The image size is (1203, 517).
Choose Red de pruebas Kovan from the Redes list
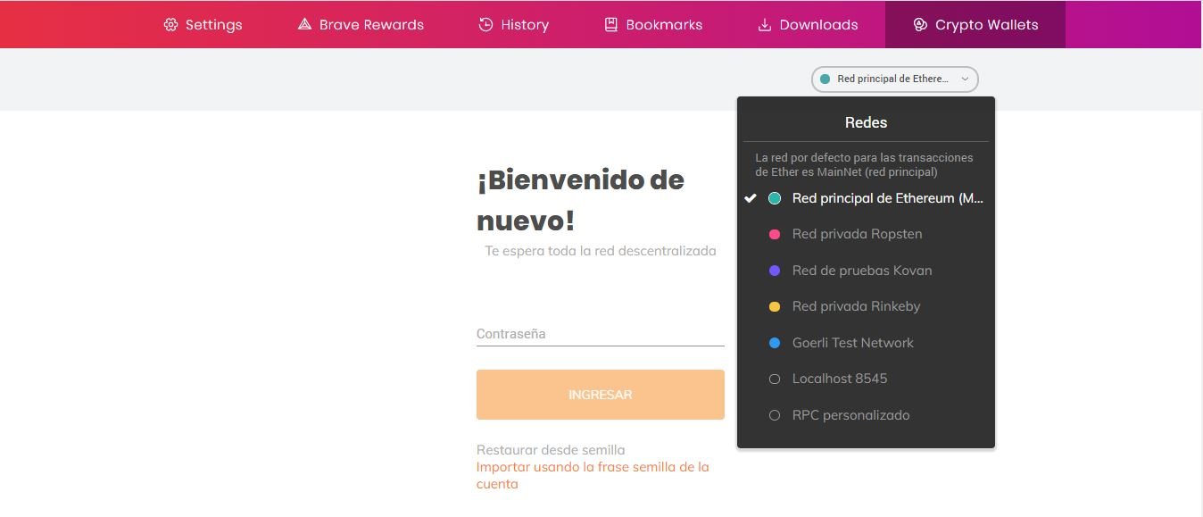[x=862, y=270]
